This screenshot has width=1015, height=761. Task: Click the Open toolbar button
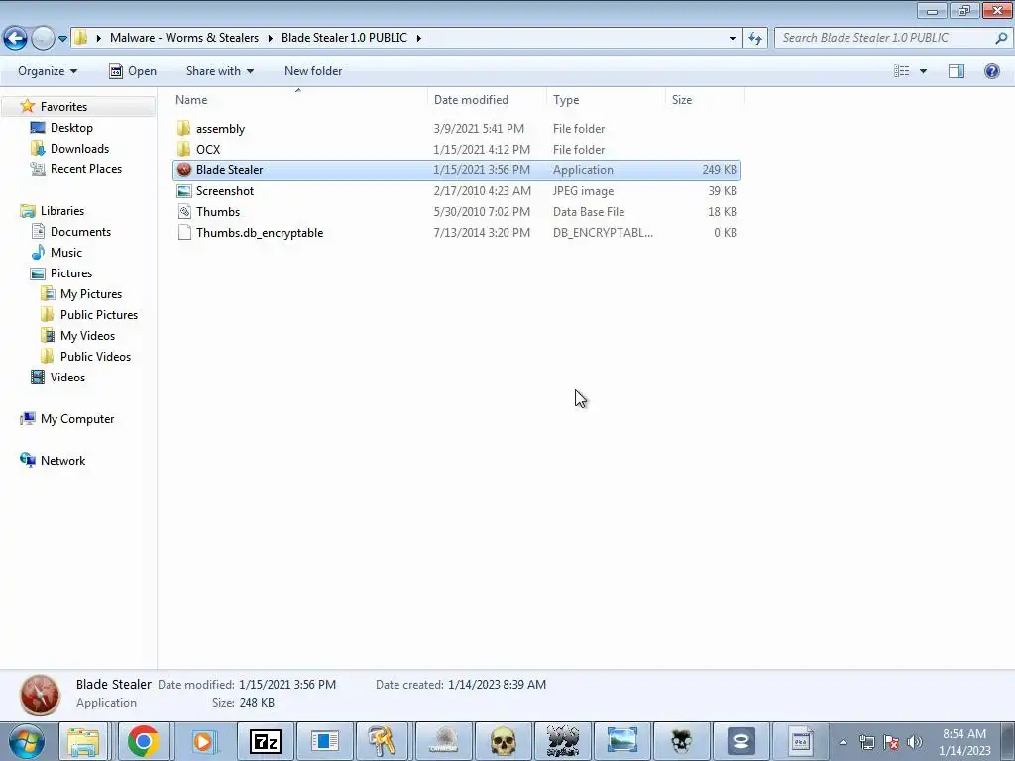133,71
